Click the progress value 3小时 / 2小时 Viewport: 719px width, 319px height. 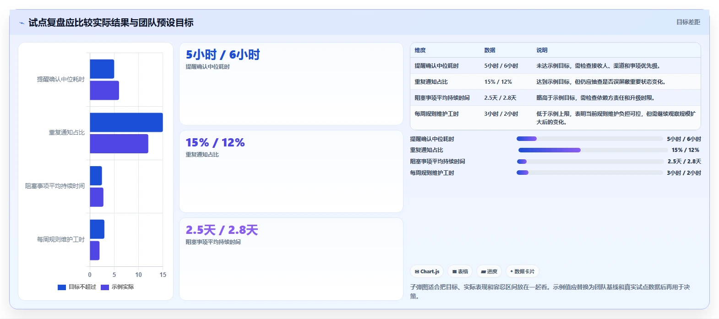pyautogui.click(x=684, y=173)
